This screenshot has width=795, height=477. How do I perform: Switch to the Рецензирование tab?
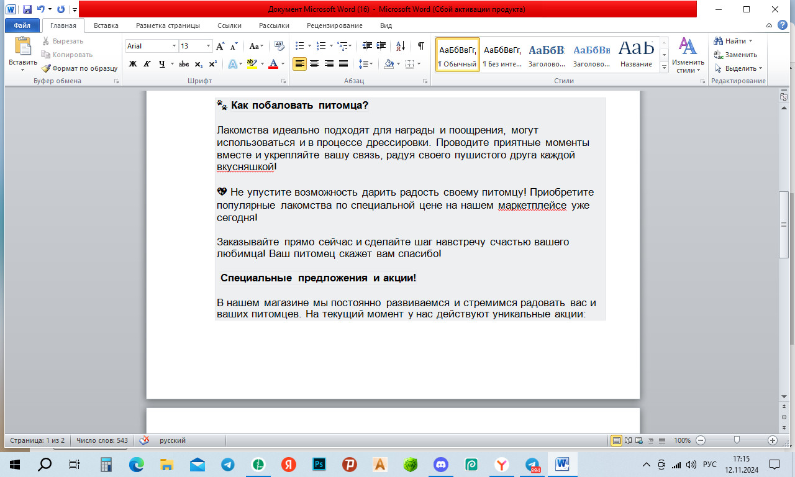tap(334, 25)
